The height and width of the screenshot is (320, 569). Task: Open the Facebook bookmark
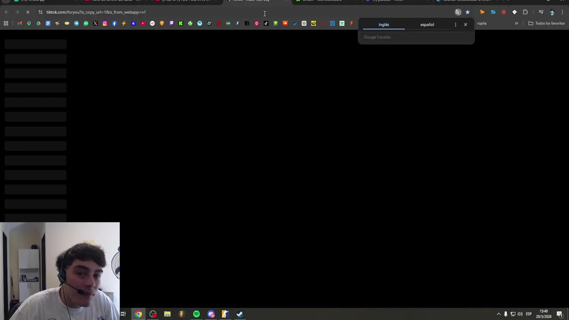[114, 23]
